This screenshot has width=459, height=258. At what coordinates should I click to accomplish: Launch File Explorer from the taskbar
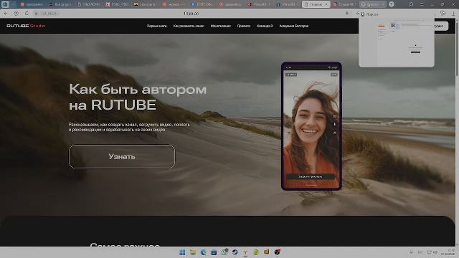coord(193,252)
